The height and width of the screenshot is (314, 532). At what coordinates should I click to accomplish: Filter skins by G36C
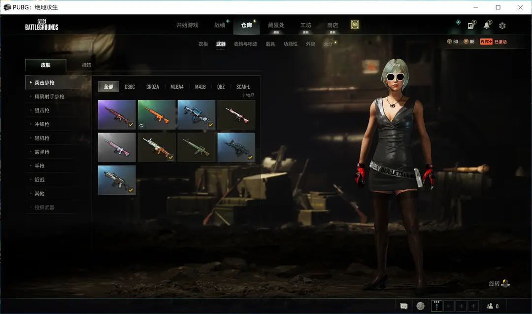click(x=130, y=87)
